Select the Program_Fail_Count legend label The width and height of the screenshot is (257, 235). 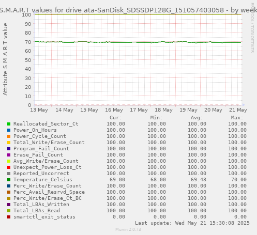41,149
